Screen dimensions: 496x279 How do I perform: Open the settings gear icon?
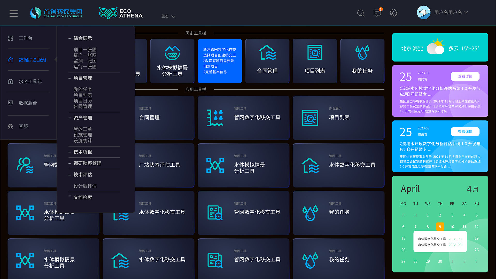pos(393,13)
